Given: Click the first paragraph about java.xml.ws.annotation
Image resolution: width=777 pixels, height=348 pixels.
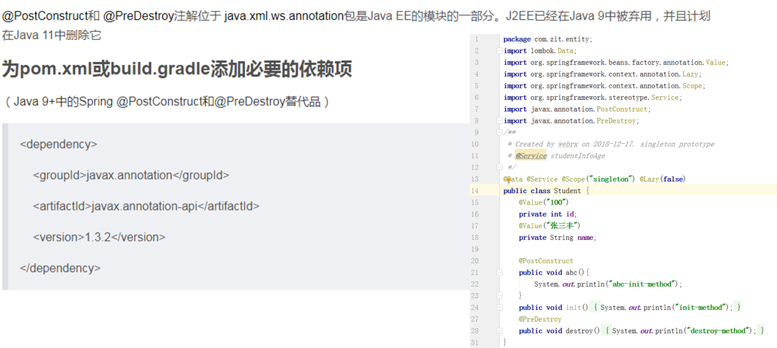Looking at the screenshot, I should [x=356, y=26].
